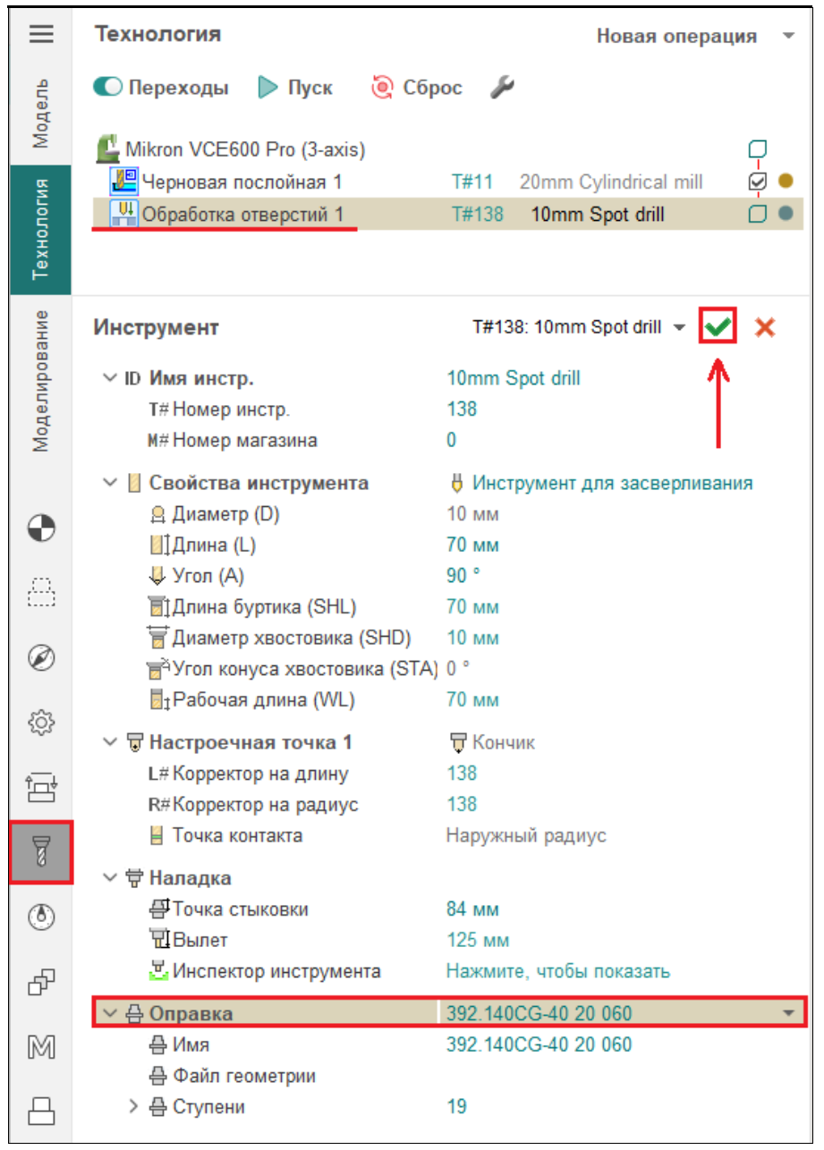
Task: Click the gold color dot beside Черновая послойная
Action: 786,182
